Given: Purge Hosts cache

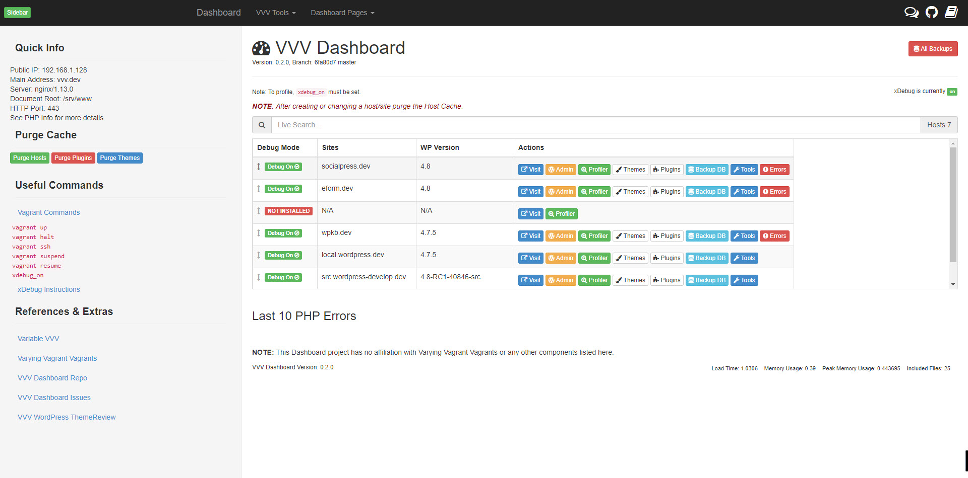Looking at the screenshot, I should click(x=30, y=158).
